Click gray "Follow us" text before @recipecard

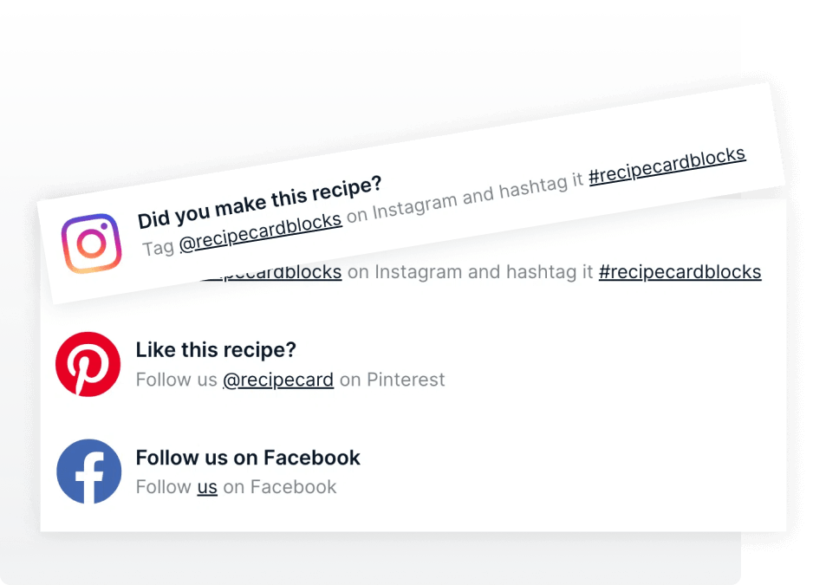coord(176,380)
